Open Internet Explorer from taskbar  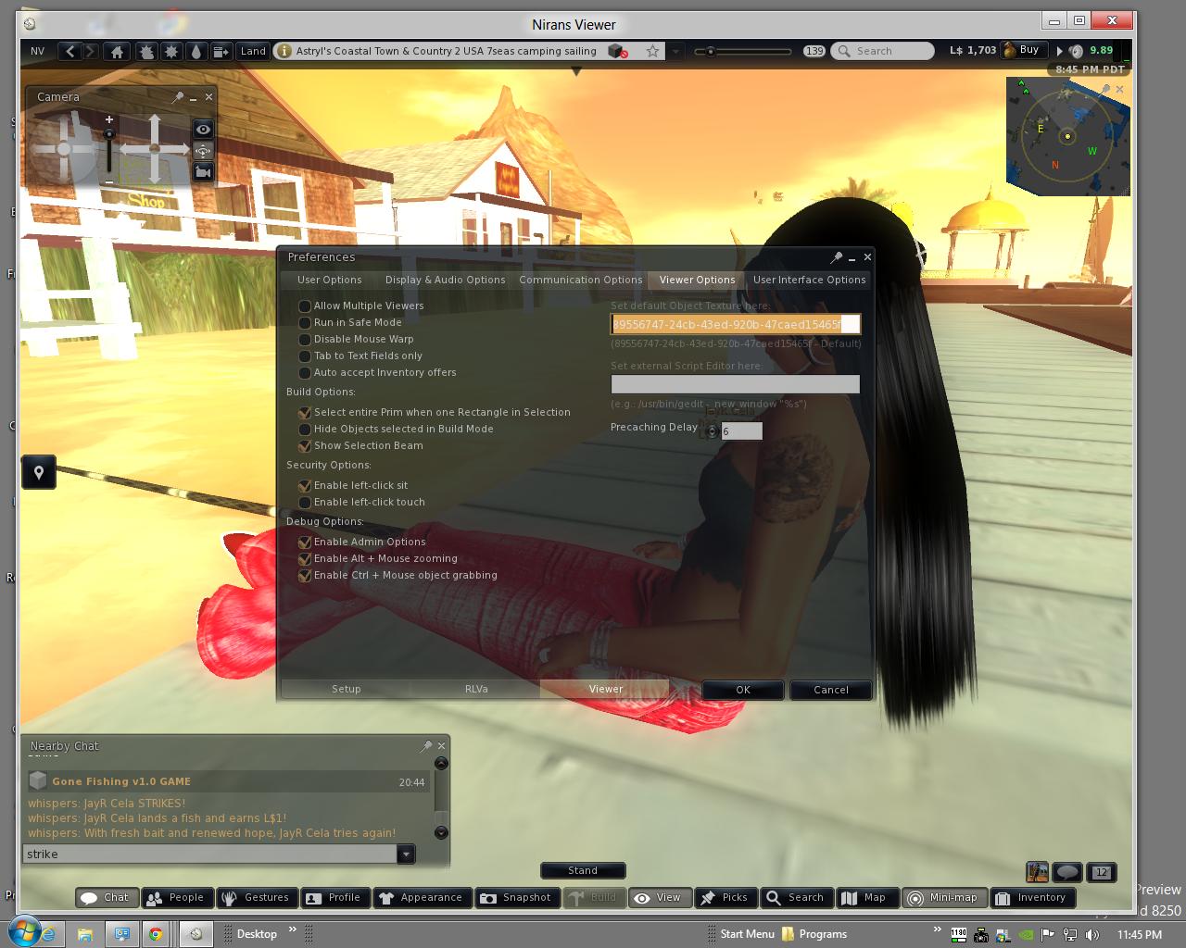(x=48, y=934)
